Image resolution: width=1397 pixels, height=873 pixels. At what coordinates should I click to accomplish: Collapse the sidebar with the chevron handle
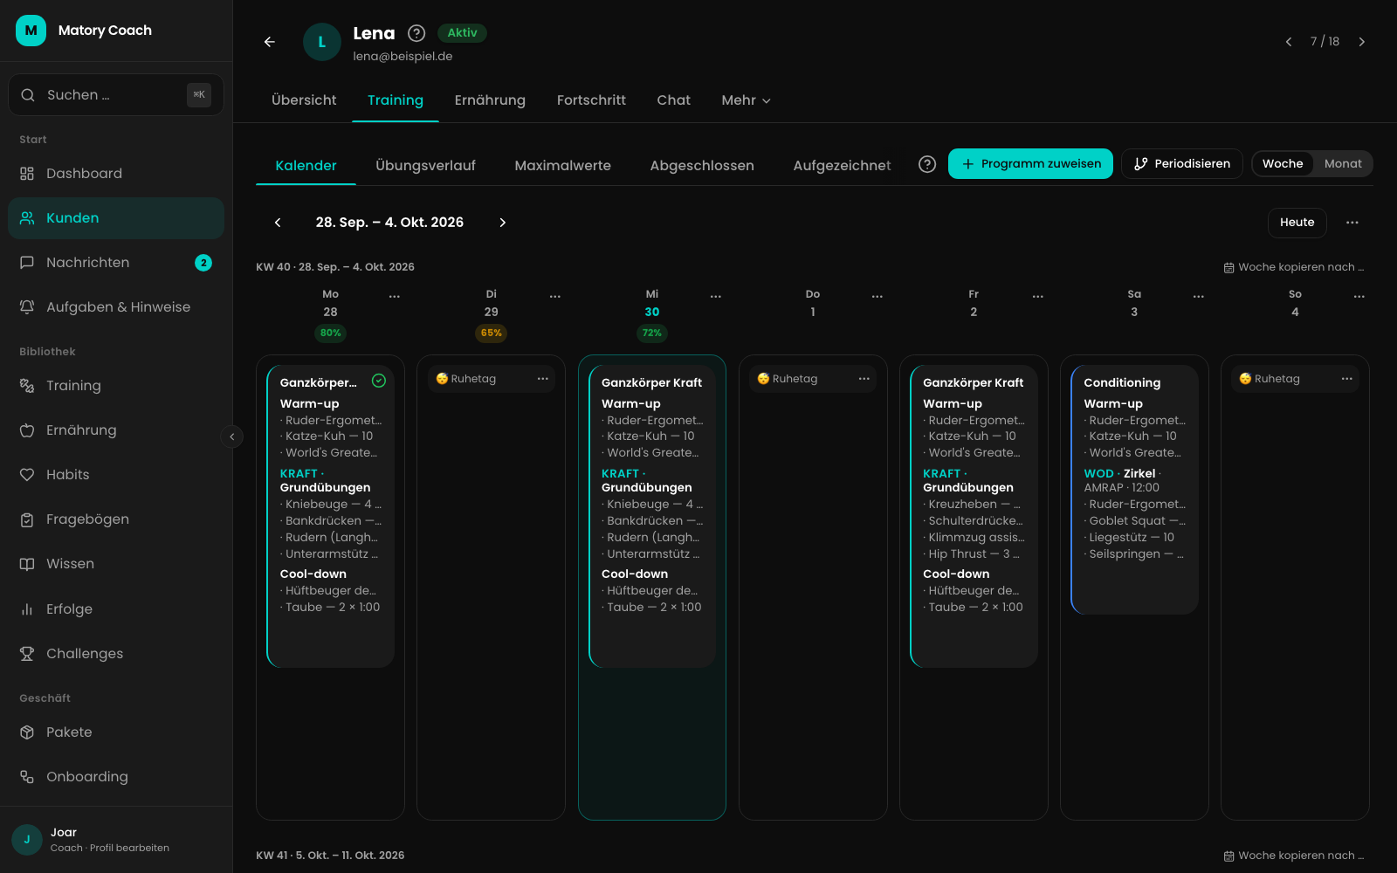[231, 436]
